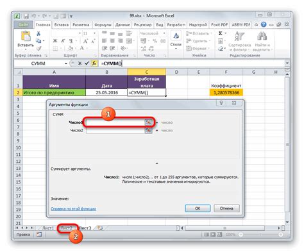This screenshot has width=304, height=252.
Task: Expand the number format Числовой dropdown
Action: [x=164, y=33]
